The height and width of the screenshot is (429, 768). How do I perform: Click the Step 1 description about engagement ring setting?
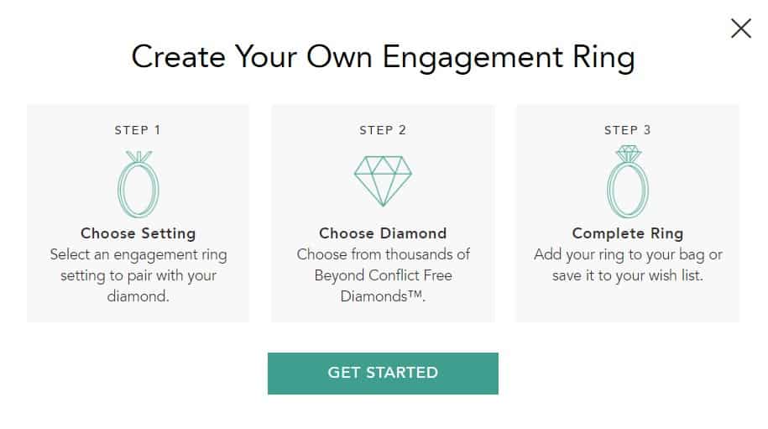[x=138, y=275]
